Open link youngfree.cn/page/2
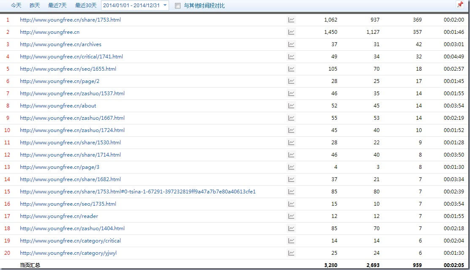The image size is (470, 270). 60,81
